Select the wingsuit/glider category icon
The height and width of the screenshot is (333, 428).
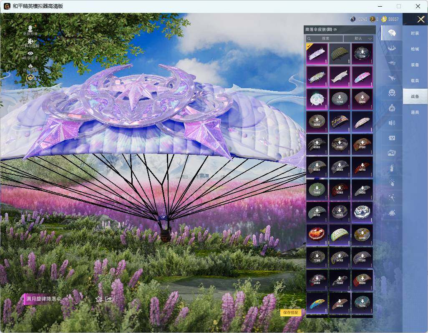click(392, 48)
